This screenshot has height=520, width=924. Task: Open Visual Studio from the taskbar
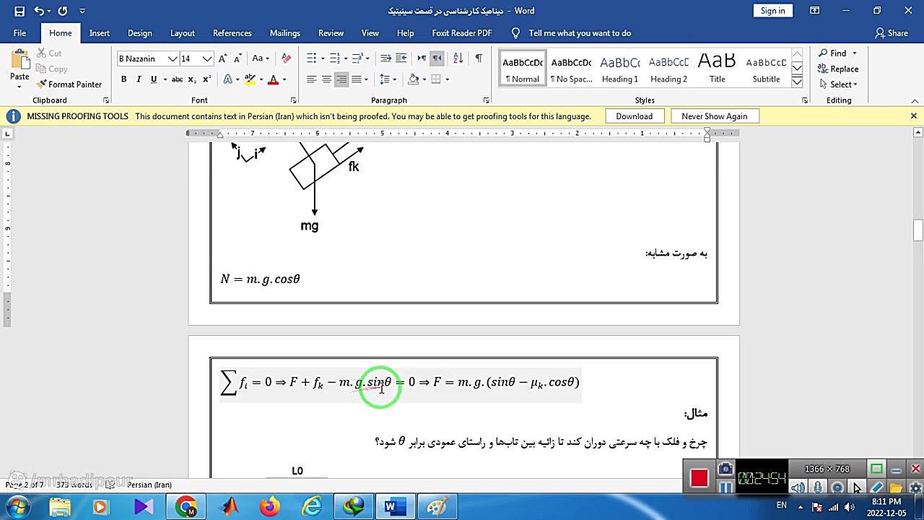coord(143,507)
